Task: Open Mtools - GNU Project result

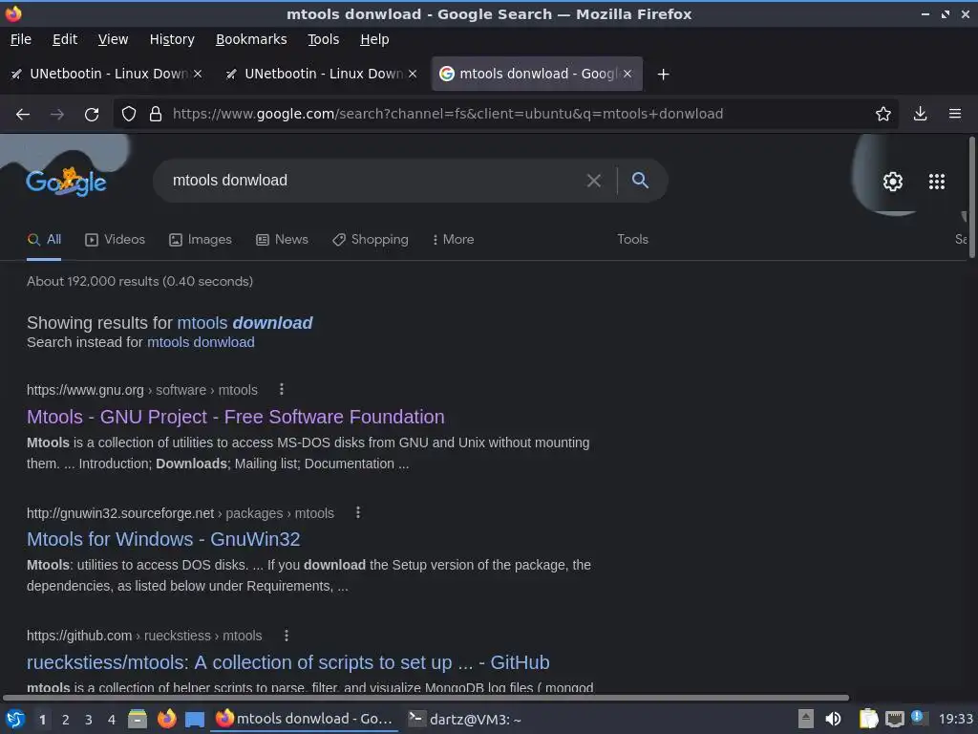Action: point(236,417)
